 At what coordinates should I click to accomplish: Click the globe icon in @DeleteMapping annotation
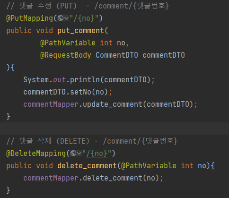point(73,153)
